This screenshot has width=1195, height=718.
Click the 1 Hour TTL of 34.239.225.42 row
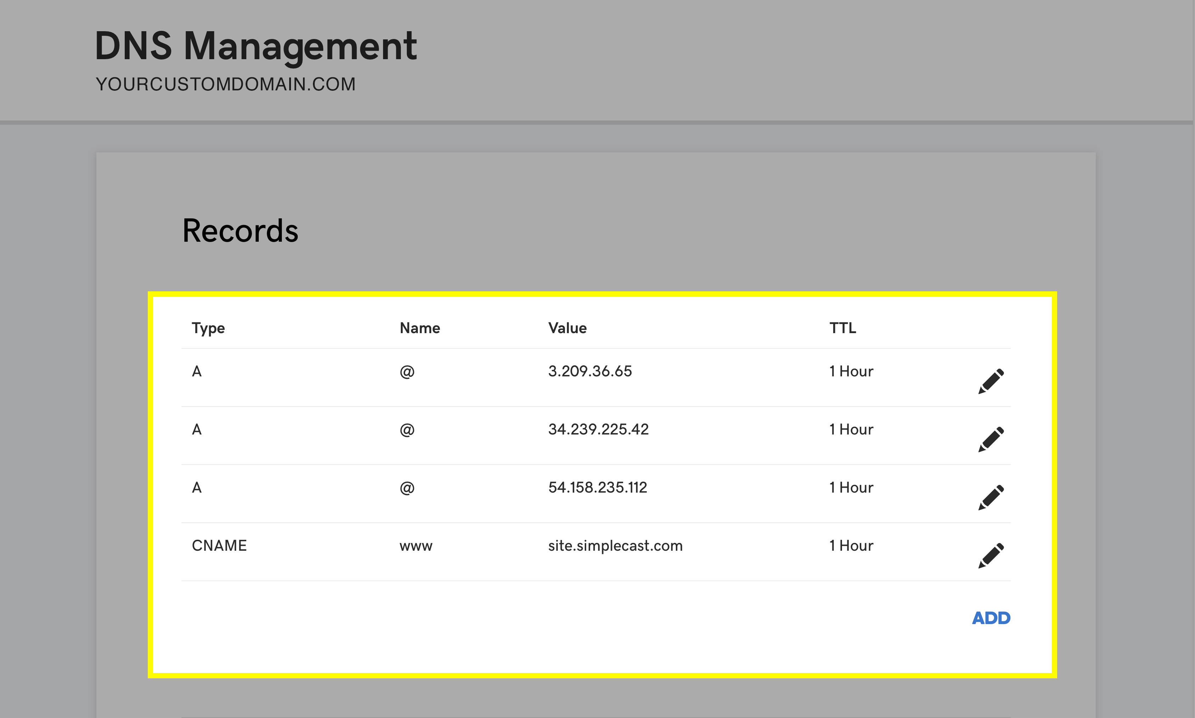click(852, 429)
